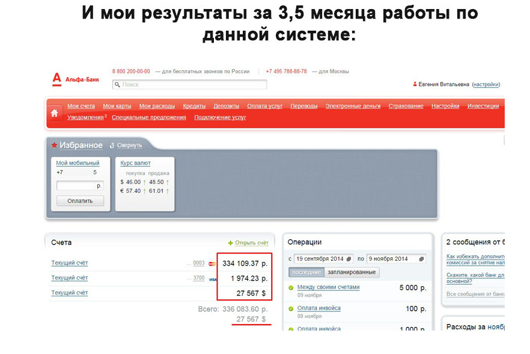Click account number 3700 link
Viewport: 530px width, 354px height.
pyautogui.click(x=199, y=278)
